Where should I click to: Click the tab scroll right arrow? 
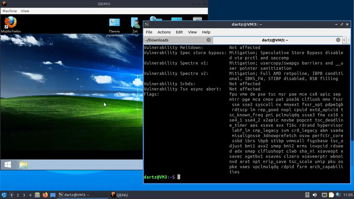pos(348,40)
